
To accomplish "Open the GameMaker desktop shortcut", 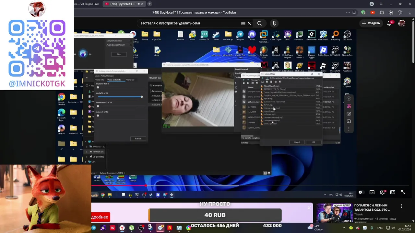I will click(x=311, y=36).
